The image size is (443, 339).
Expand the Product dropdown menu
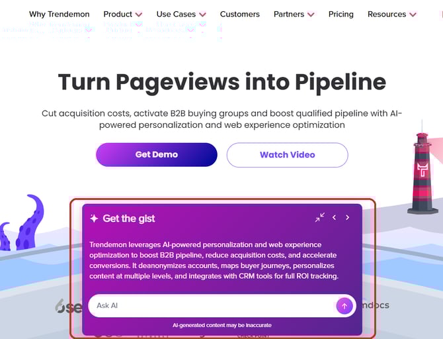pos(122,14)
